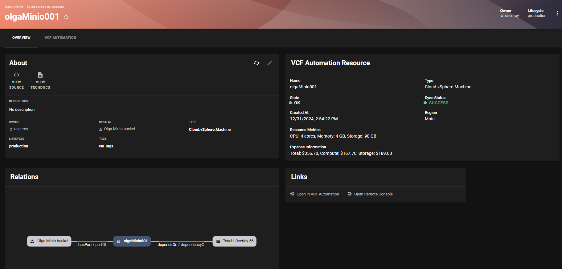The image size is (562, 269).
Task: Click Cloud.vSphere.Machine type in VCF Automation Resource
Action: point(448,87)
